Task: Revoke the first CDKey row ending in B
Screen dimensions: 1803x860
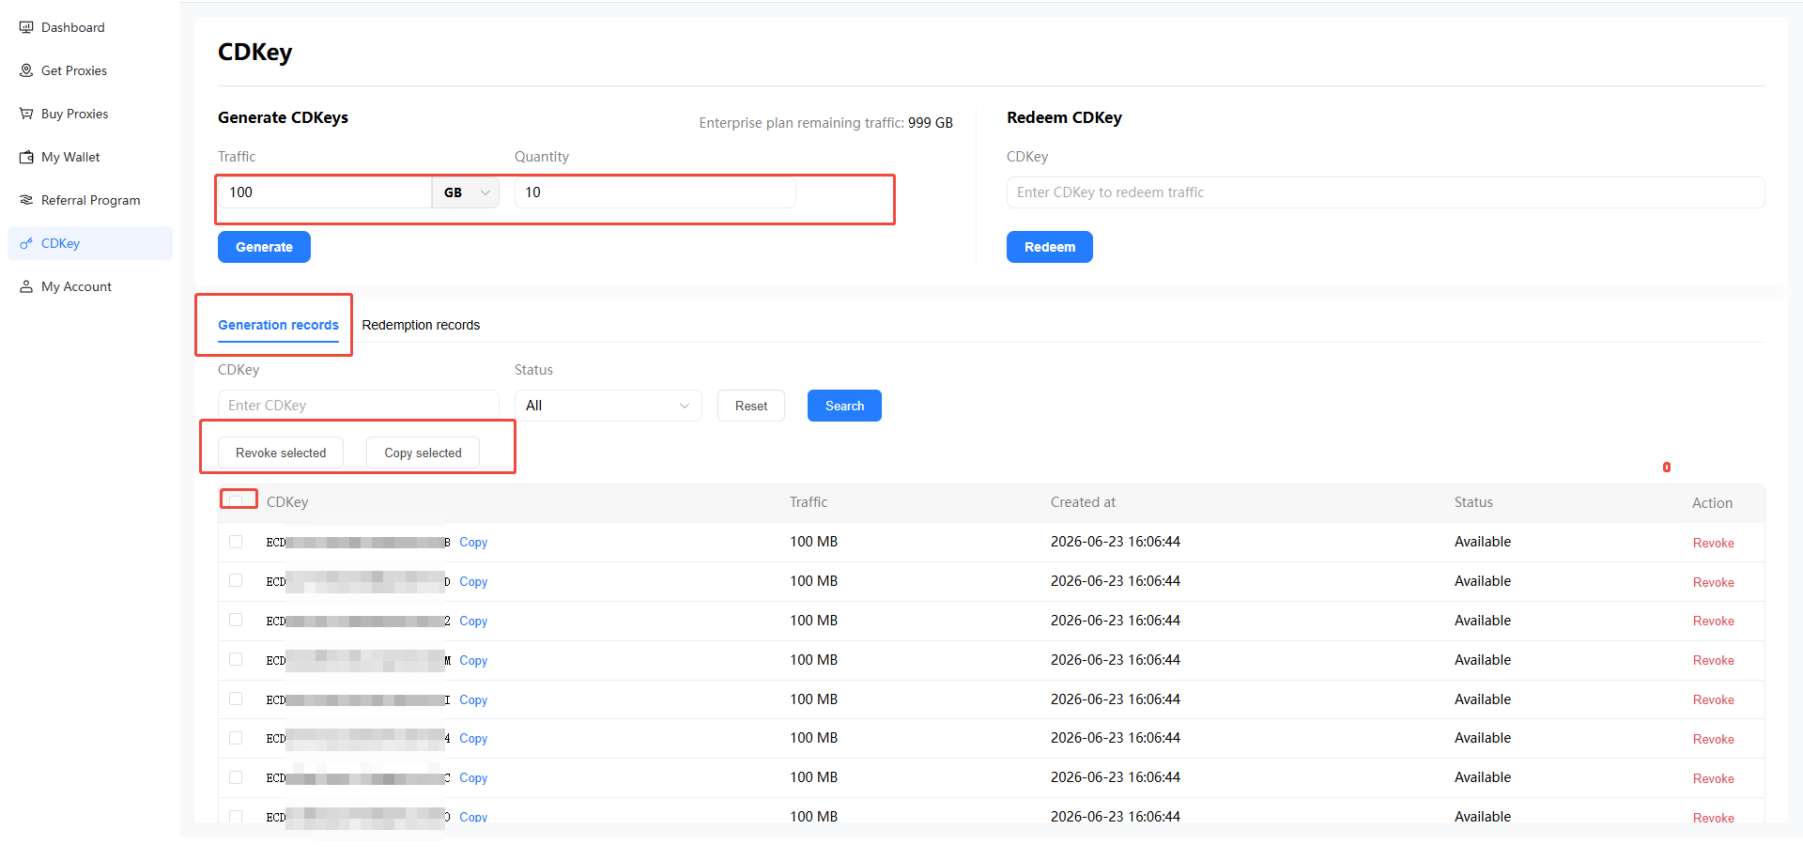Action: coord(1713,543)
